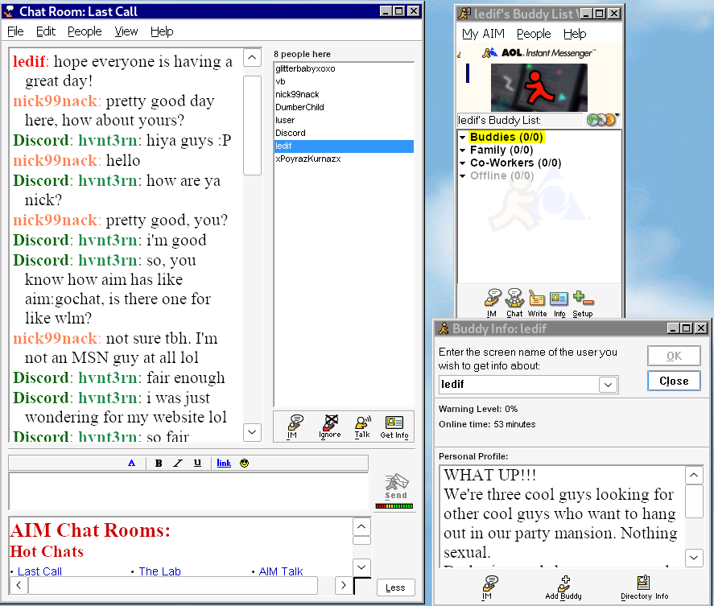This screenshot has width=714, height=606.
Task: Collapse the Offline group
Action: 463,175
